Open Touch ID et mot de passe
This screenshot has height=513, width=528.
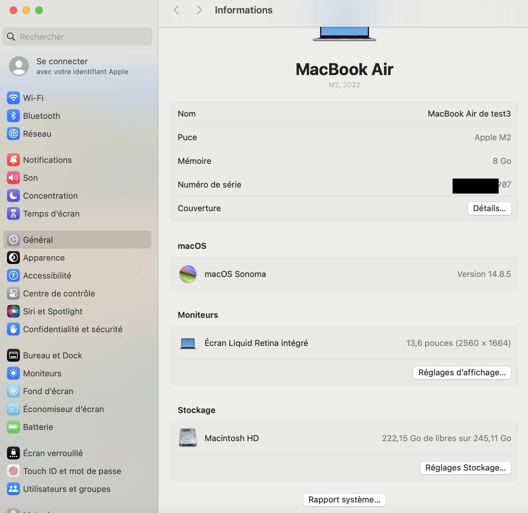(x=72, y=471)
